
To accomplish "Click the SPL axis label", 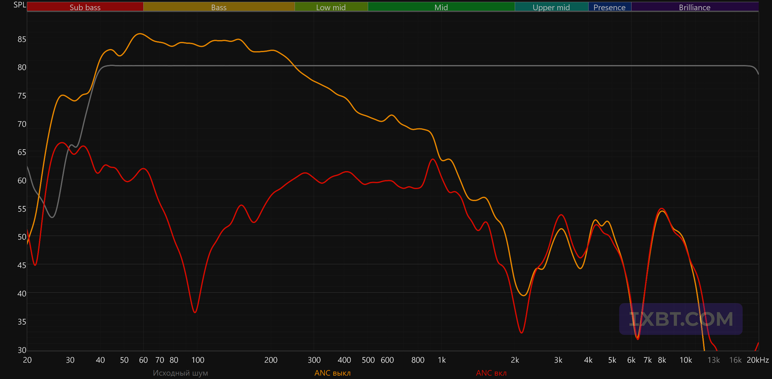I will pos(20,5).
